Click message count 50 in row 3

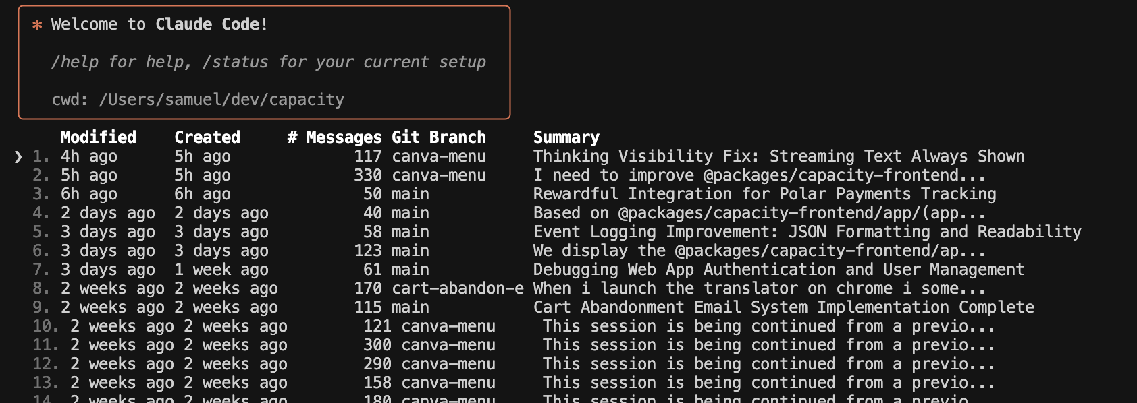pos(373,194)
